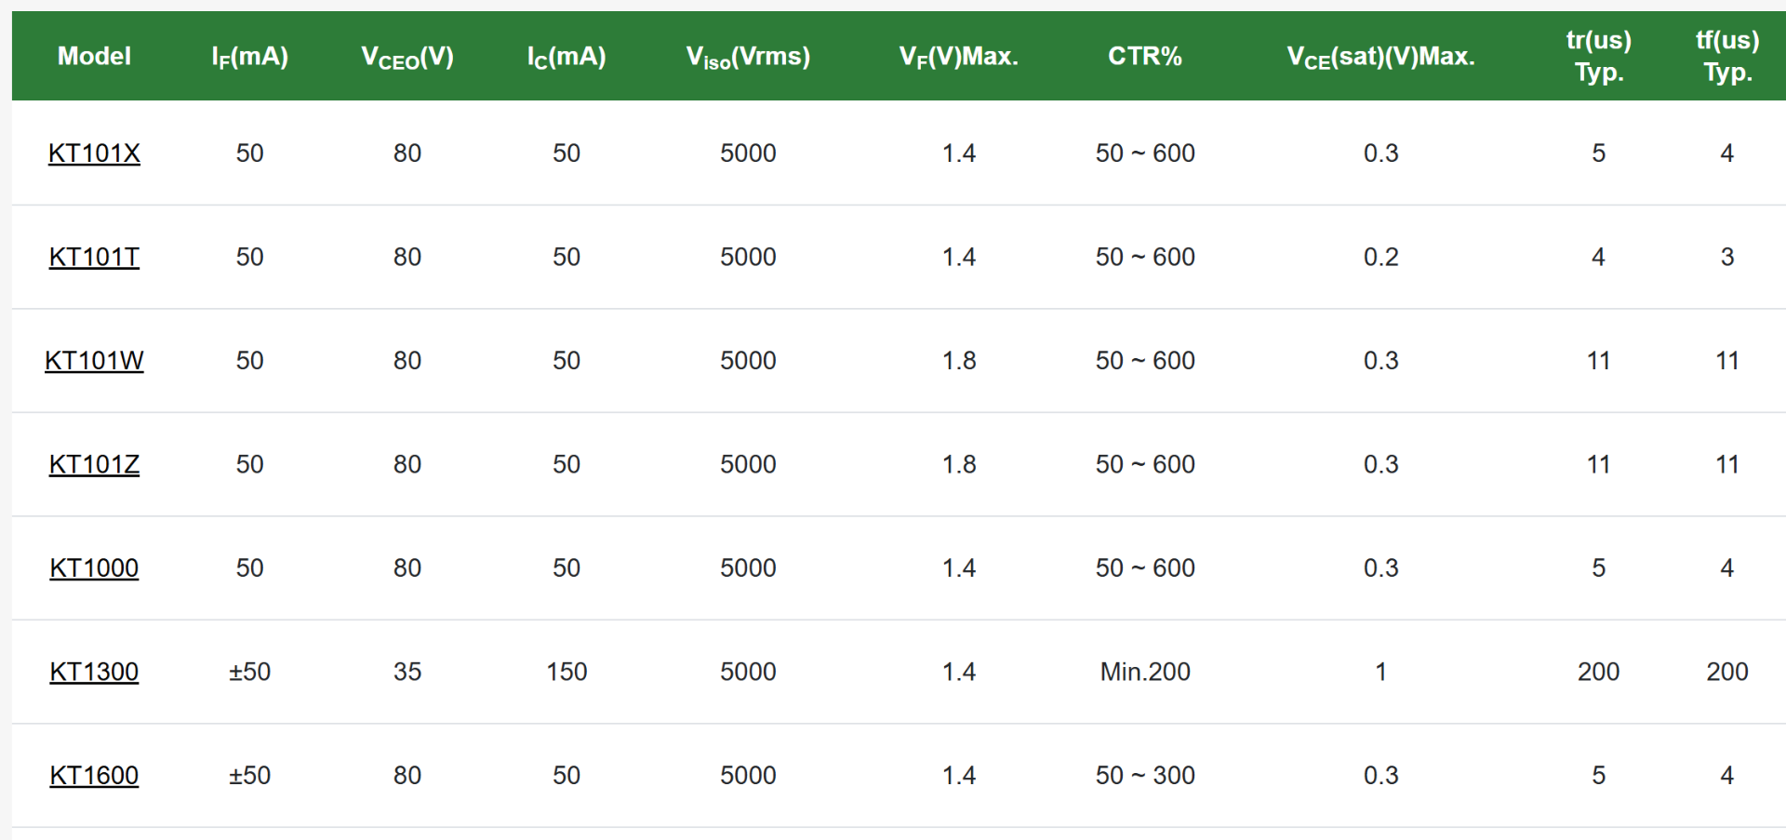The image size is (1786, 840).
Task: Open the KT1300 model link
Action: click(x=94, y=672)
